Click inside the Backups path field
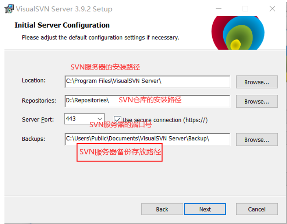The height and width of the screenshot is (224, 287). click(147, 139)
